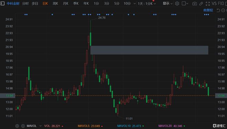Click the undo arrow below the toolbar

[218, 10]
